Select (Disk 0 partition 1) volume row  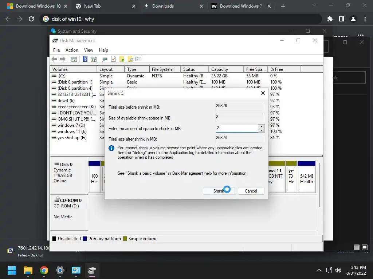(186, 82)
